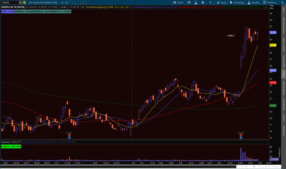The height and width of the screenshot is (169, 286).
Task: Click the +44%/3 chart annotation
Action: [230, 36]
